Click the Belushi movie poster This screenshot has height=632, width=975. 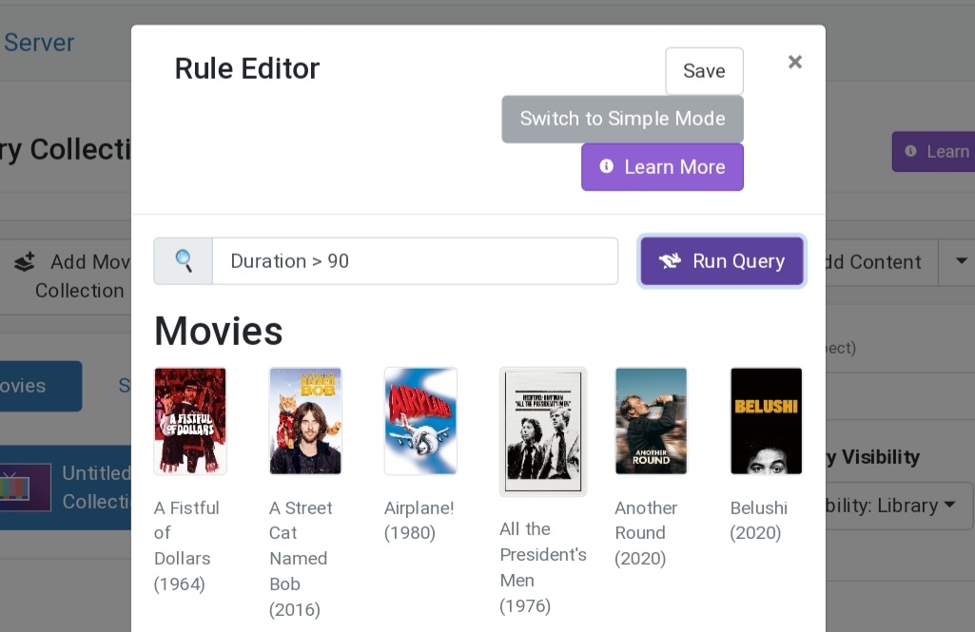click(x=766, y=421)
